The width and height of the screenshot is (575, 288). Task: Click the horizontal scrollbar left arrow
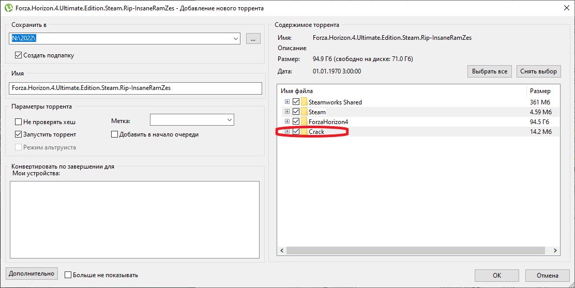(282, 251)
